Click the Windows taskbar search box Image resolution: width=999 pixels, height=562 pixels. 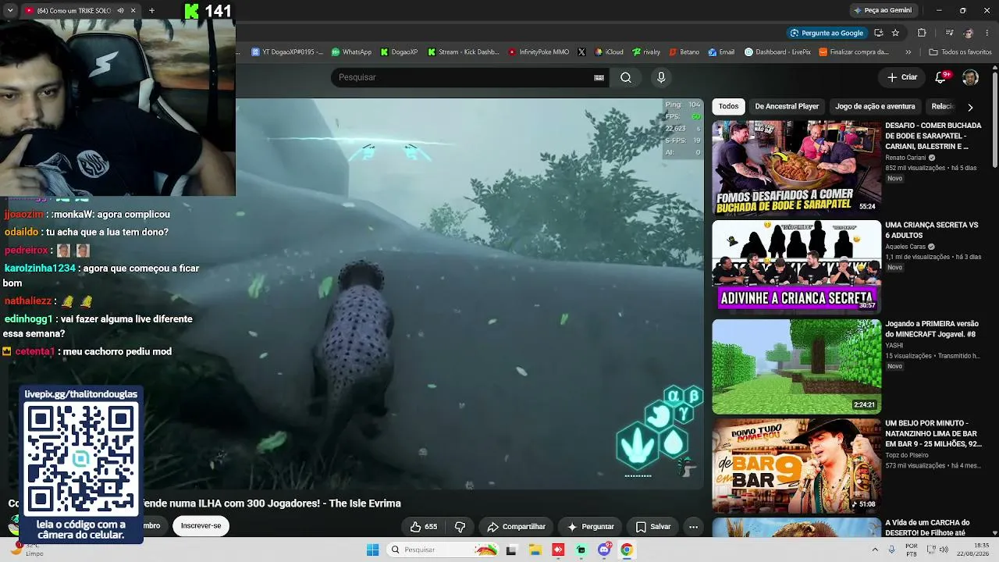443,550
